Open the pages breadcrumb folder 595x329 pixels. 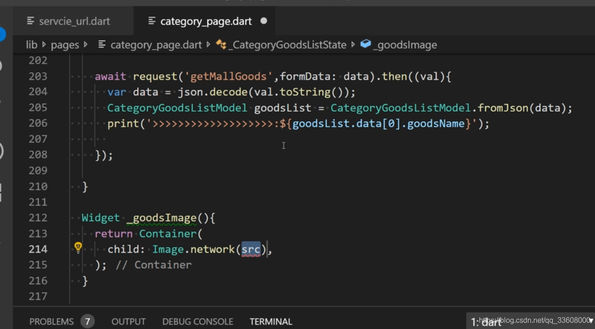pyautogui.click(x=65, y=45)
